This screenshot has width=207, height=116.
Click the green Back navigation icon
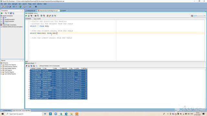click(20, 6)
